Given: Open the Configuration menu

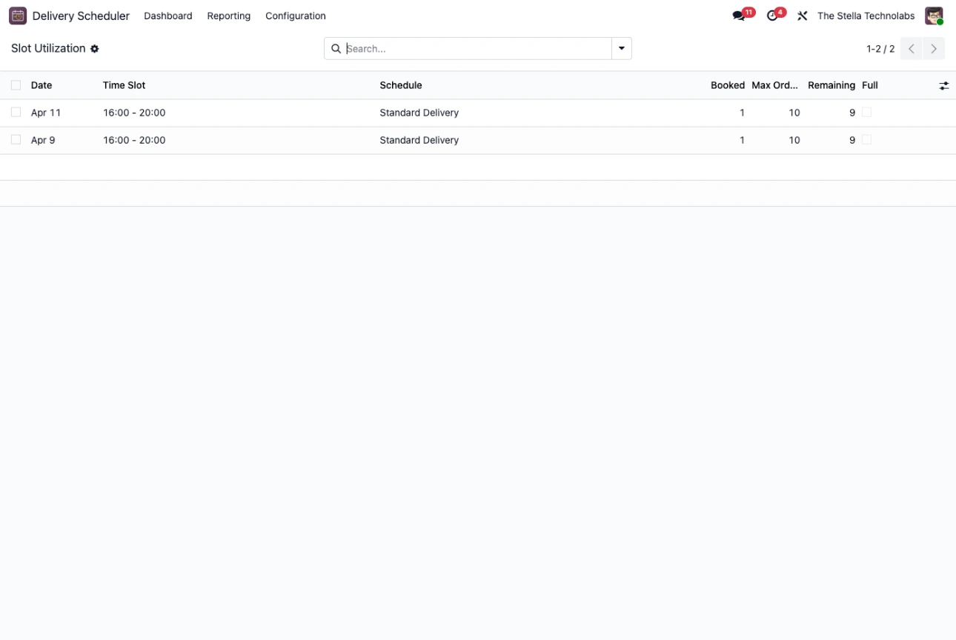Looking at the screenshot, I should click(x=295, y=16).
